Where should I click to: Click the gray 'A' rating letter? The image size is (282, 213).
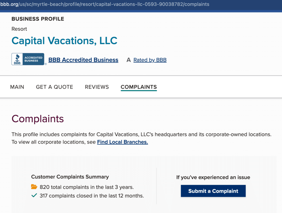pyautogui.click(x=128, y=60)
